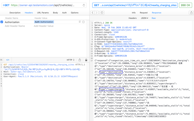Select the Response tab
The height and width of the screenshot is (121, 194).
pyautogui.click(x=156, y=13)
